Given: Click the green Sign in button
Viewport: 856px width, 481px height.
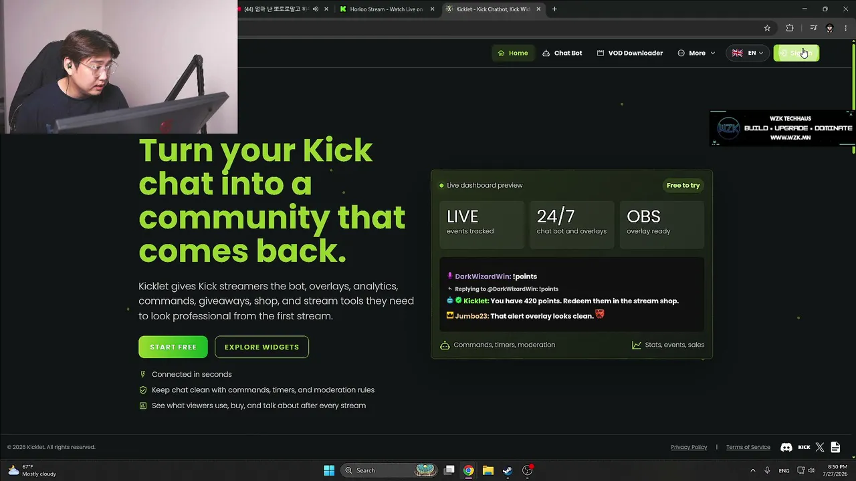Looking at the screenshot, I should pyautogui.click(x=796, y=53).
